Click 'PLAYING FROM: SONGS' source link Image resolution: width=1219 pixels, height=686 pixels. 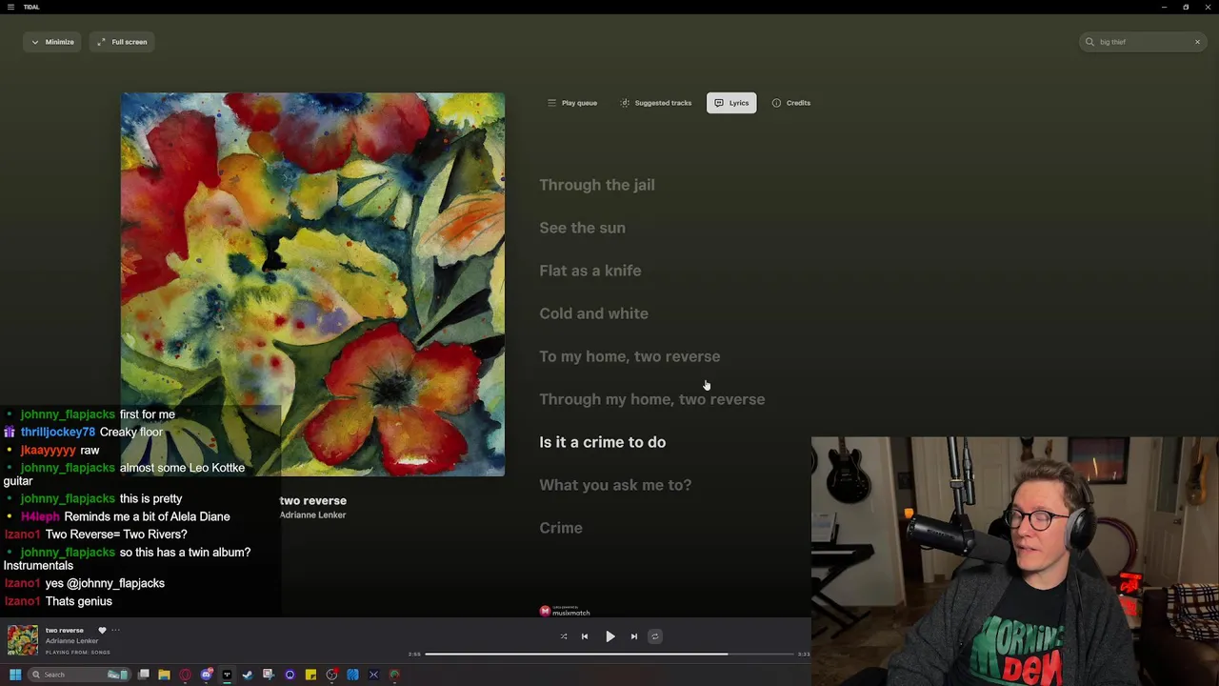(78, 653)
